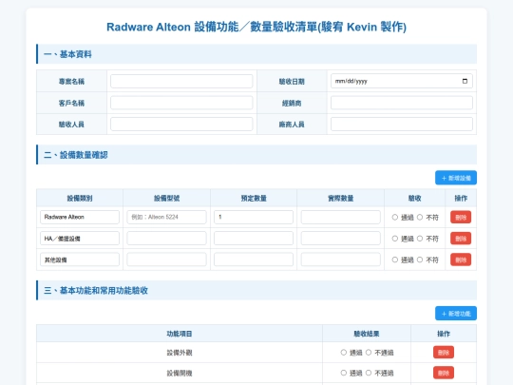Select 通過 for 其他設備 row
Screen dimensions: 513x385
click(395, 260)
